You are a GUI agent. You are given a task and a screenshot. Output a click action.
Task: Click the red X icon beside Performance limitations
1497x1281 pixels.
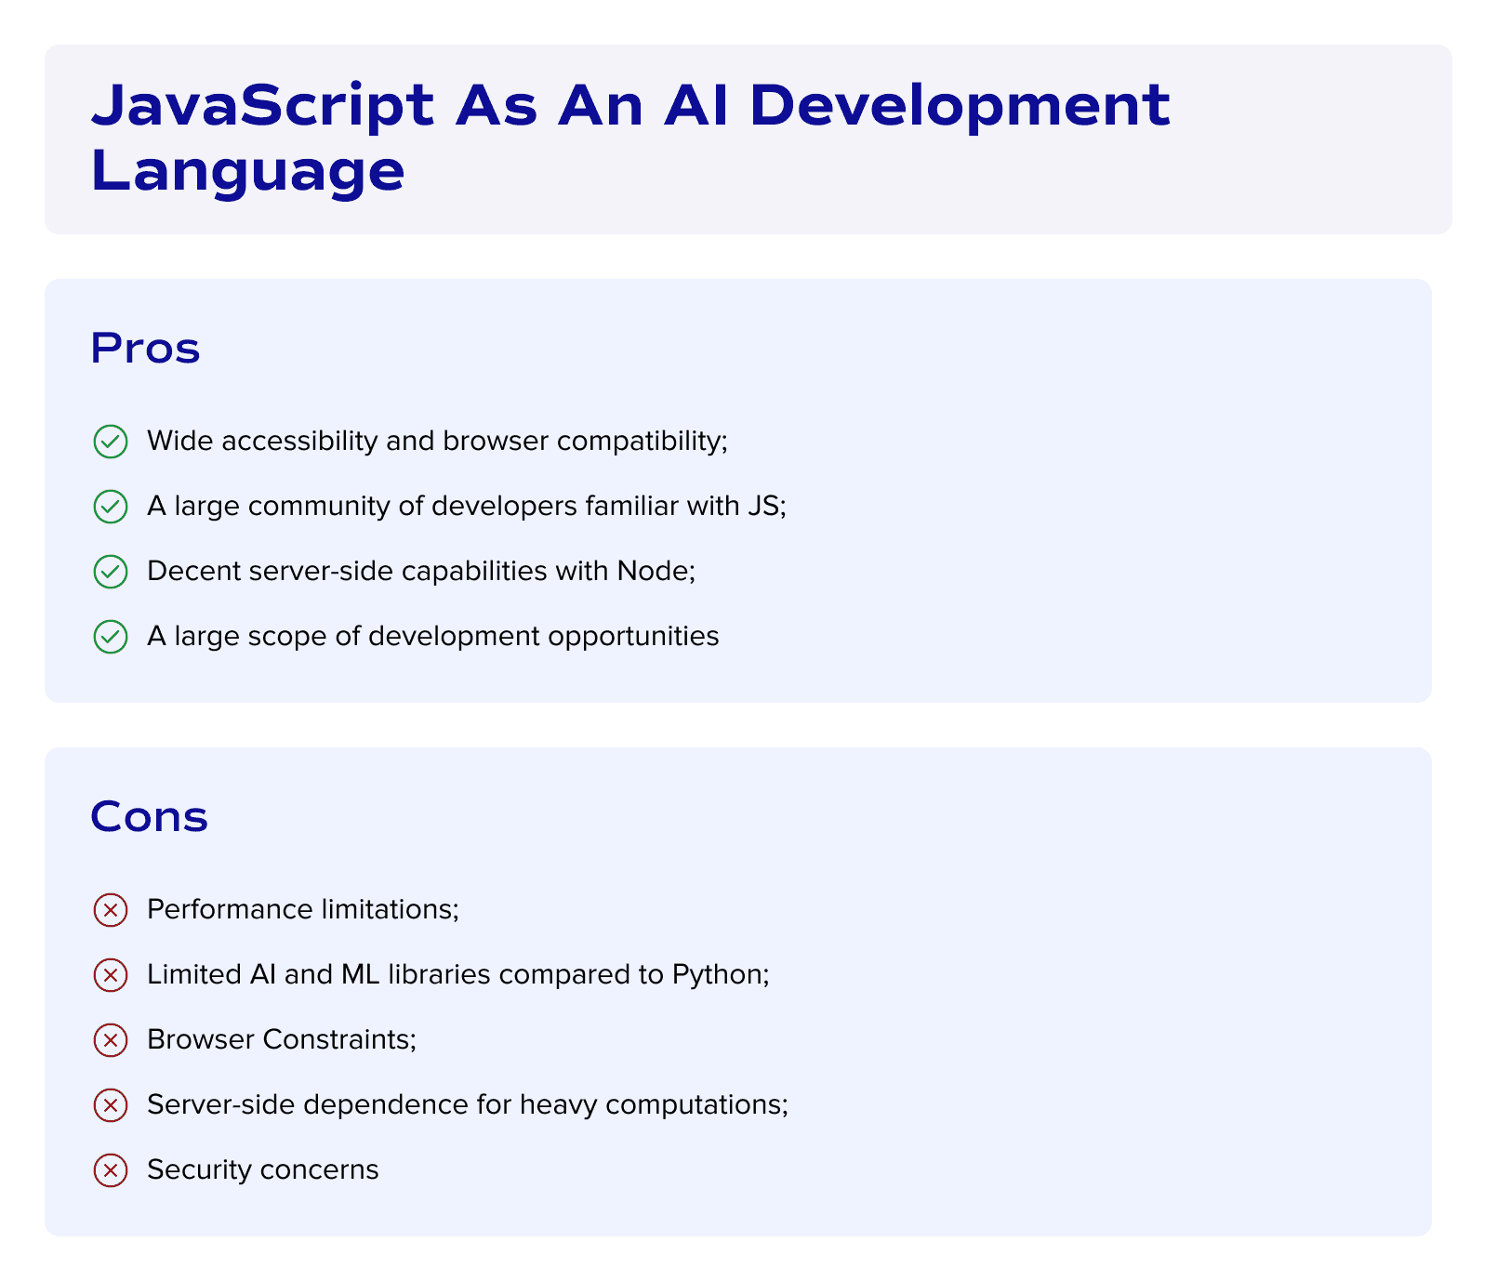click(x=111, y=910)
